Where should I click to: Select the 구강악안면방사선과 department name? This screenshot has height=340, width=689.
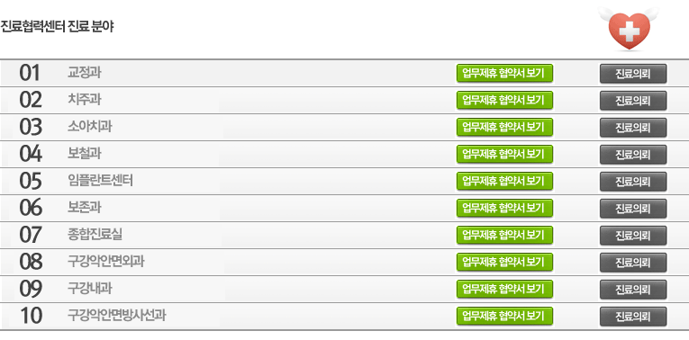point(117,316)
